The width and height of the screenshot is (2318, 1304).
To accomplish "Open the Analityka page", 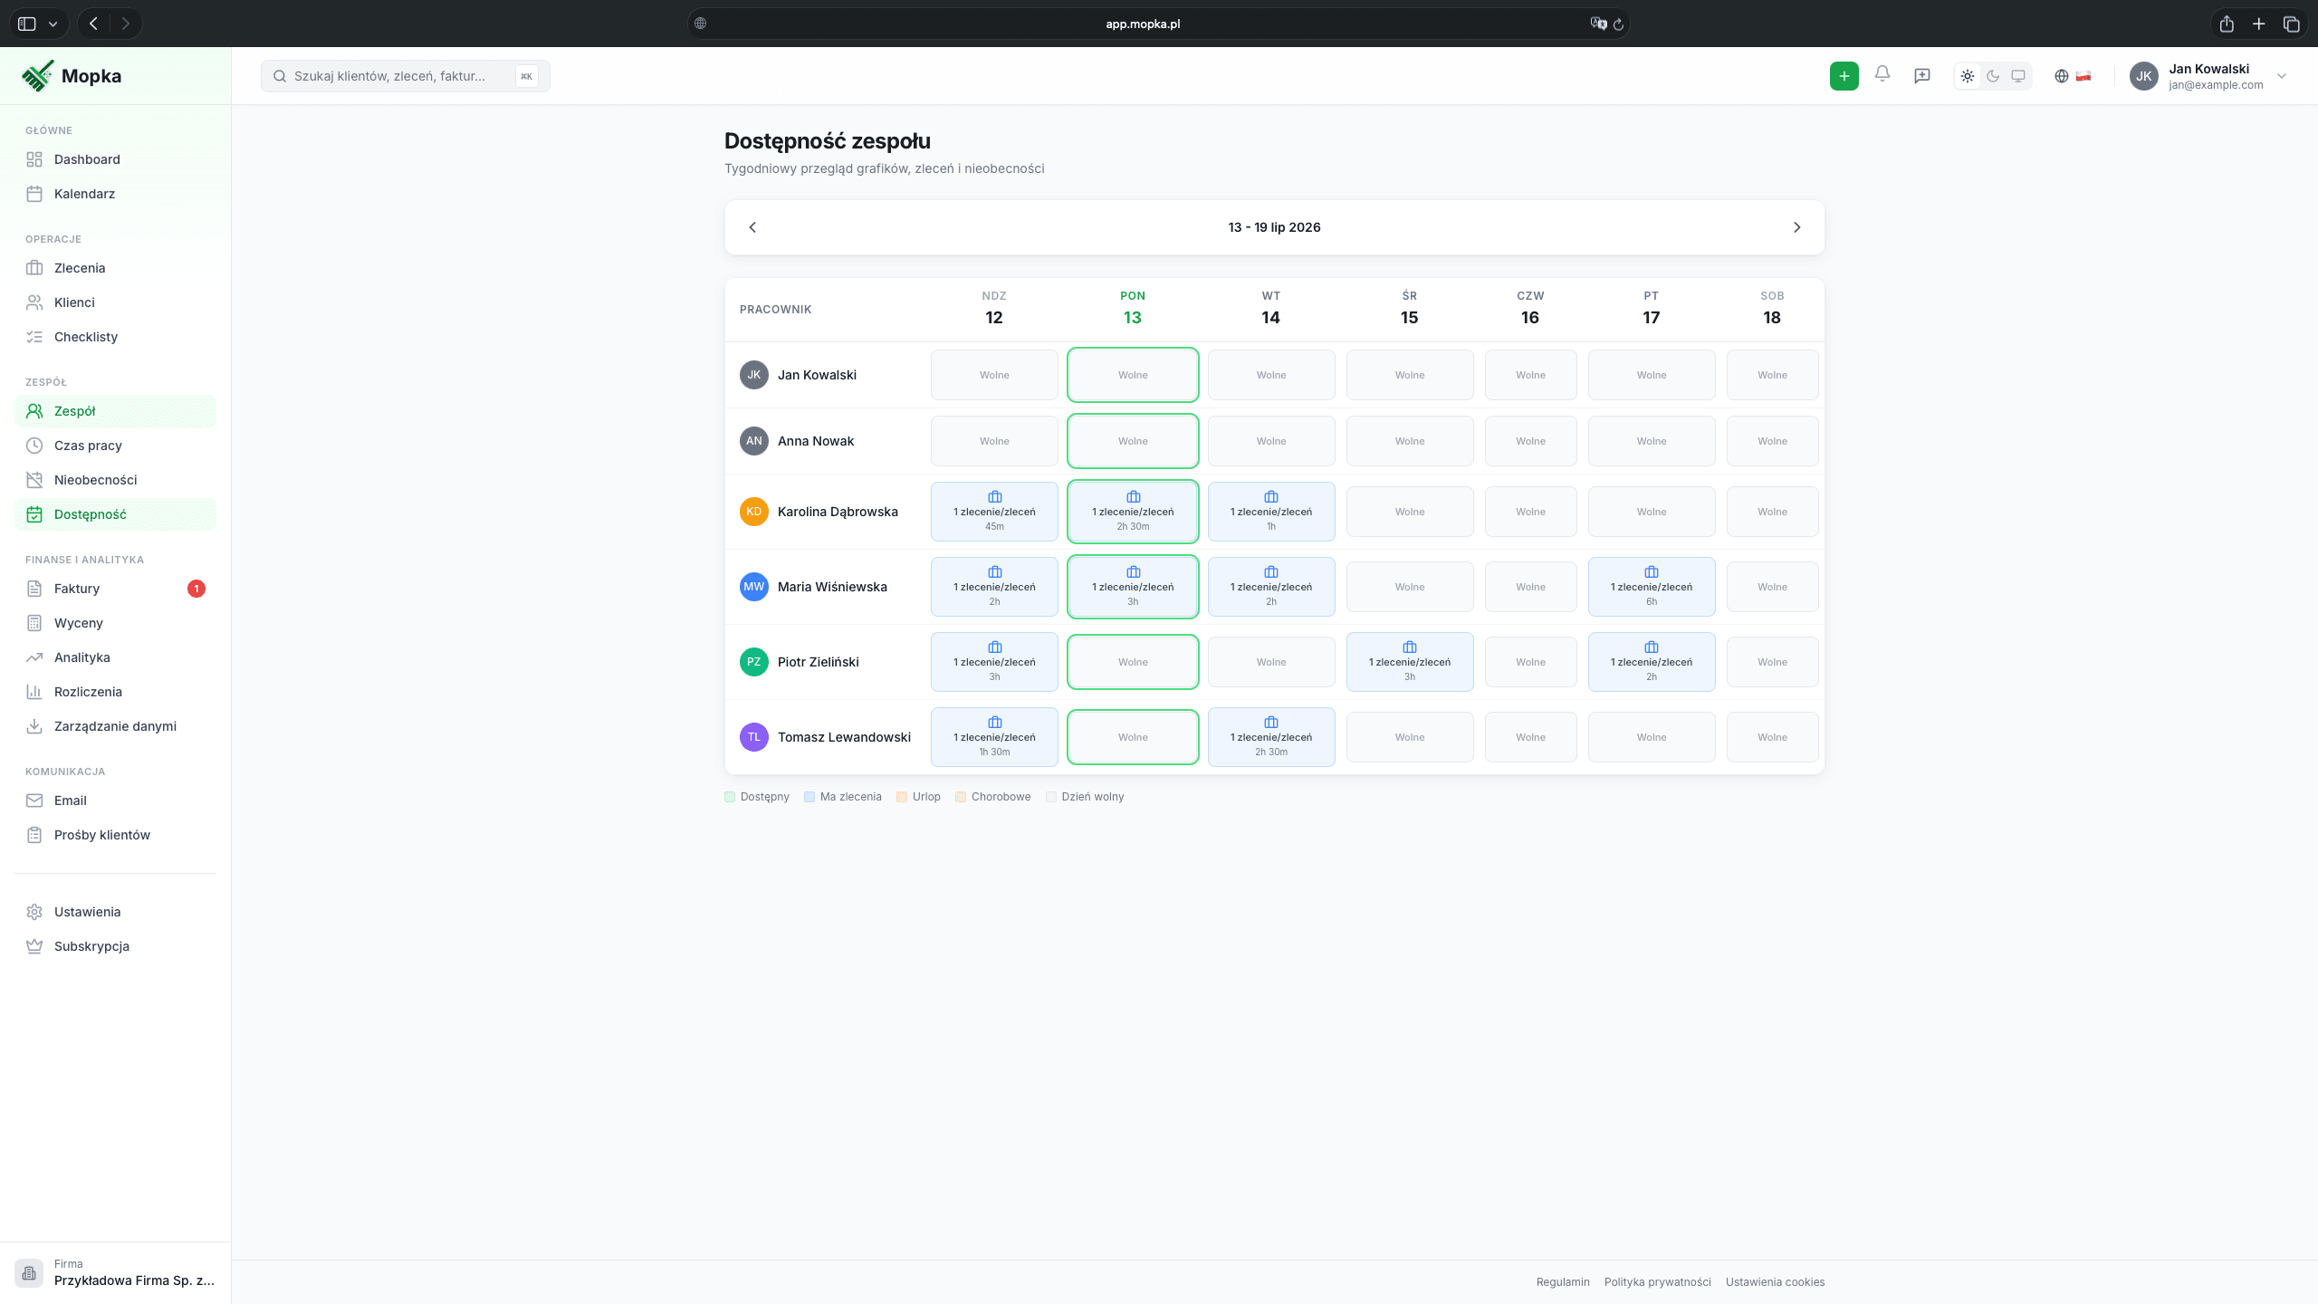I will pyautogui.click(x=115, y=657).
